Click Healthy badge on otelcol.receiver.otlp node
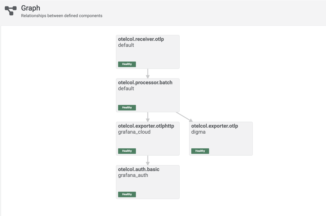Viewport: 326px width, 216px height. click(x=127, y=64)
